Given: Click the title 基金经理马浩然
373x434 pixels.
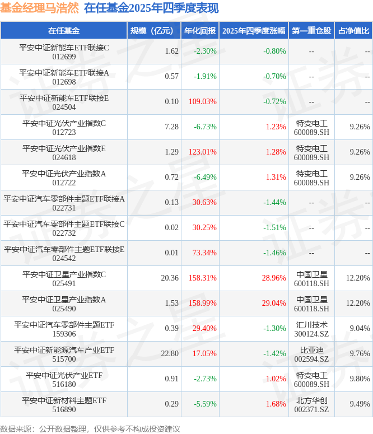Looking at the screenshot, I should click(39, 8).
